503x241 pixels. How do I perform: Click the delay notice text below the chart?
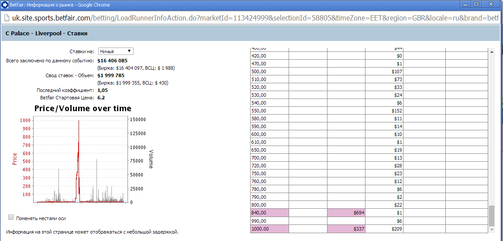[92, 231]
